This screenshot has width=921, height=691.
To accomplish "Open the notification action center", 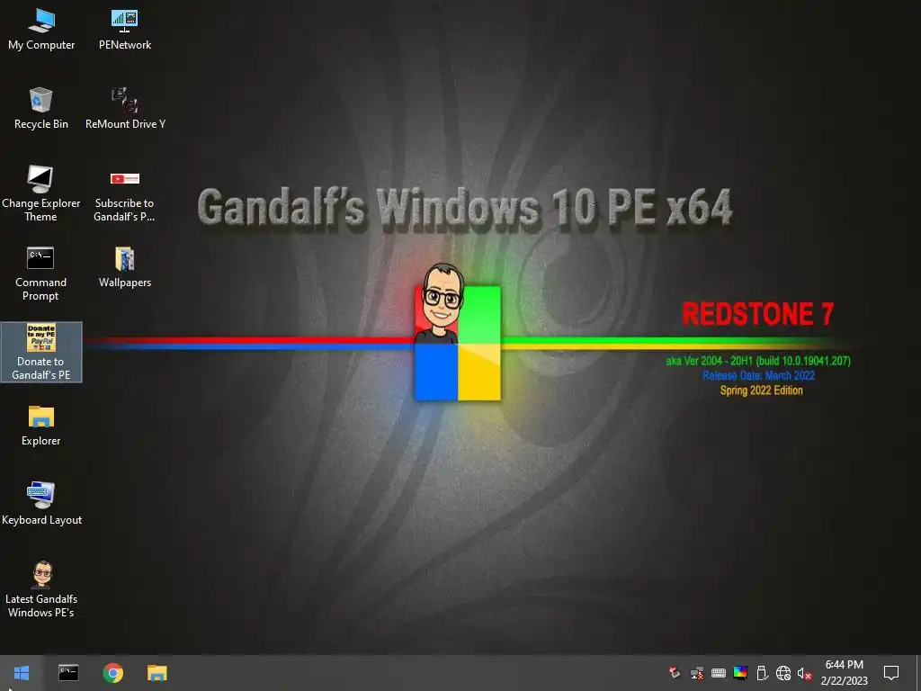I will (891, 673).
